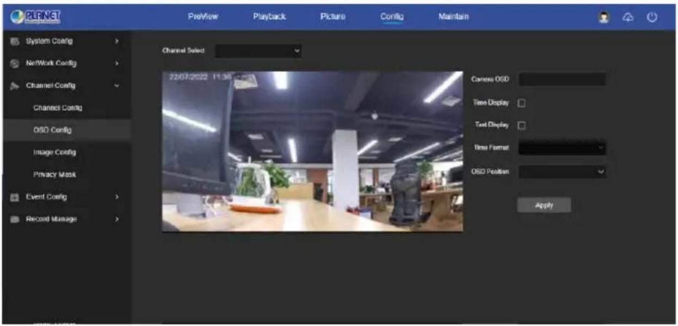
Task: Open the OSD Position dropdown
Action: (562, 171)
